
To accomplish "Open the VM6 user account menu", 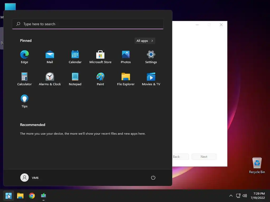I will point(30,178).
